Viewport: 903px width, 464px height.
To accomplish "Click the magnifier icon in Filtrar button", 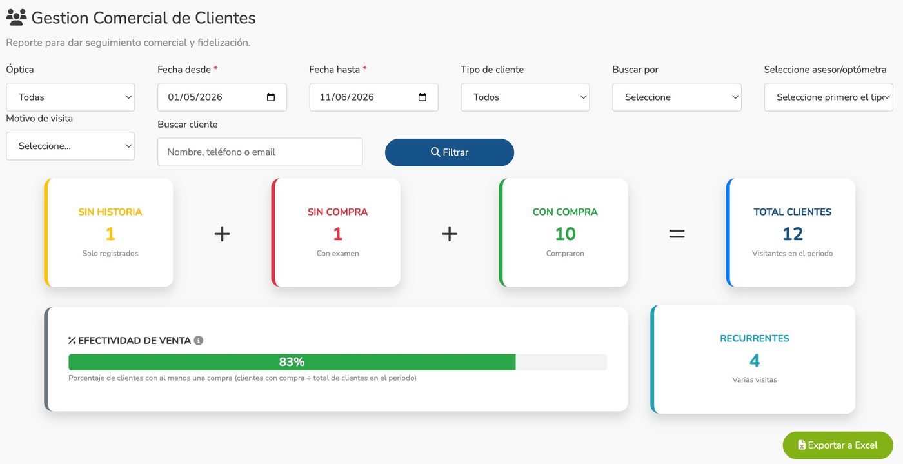I will click(x=435, y=152).
